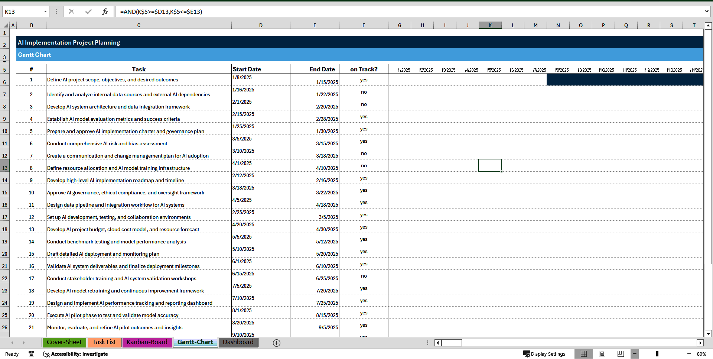Select the column K header
The image size is (713, 359).
click(490, 25)
